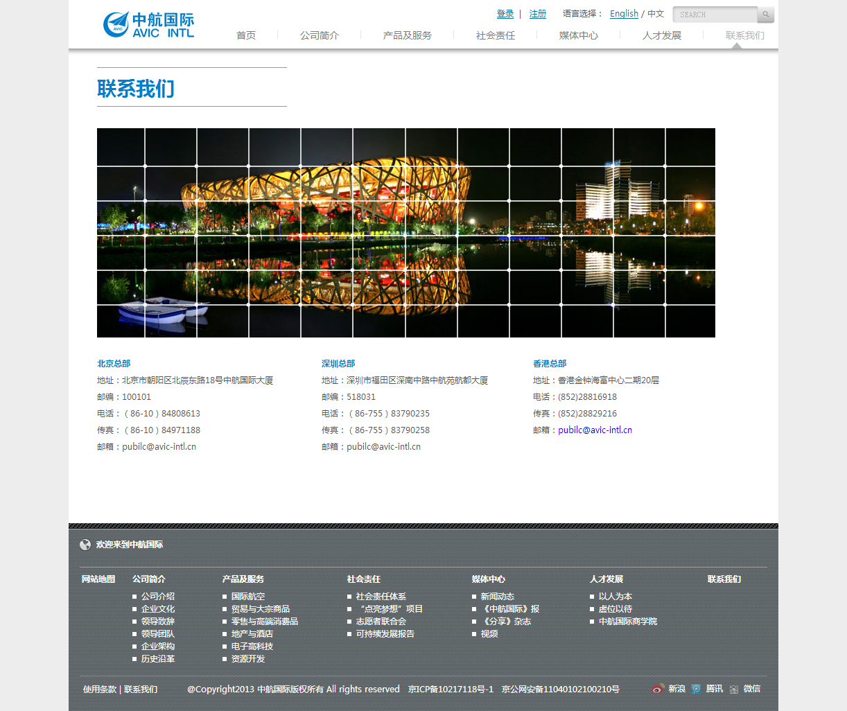Click the WeChat 微信 QR icon
Screen dimensions: 847x711
pyautogui.click(x=734, y=689)
